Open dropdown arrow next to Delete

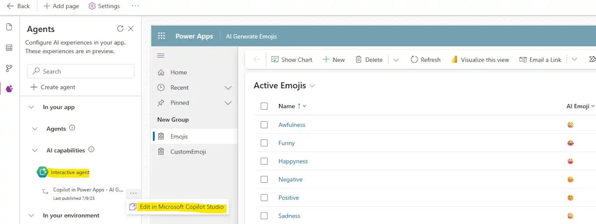pos(396,60)
